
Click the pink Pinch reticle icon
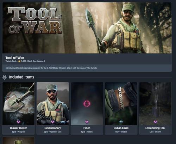87,103
